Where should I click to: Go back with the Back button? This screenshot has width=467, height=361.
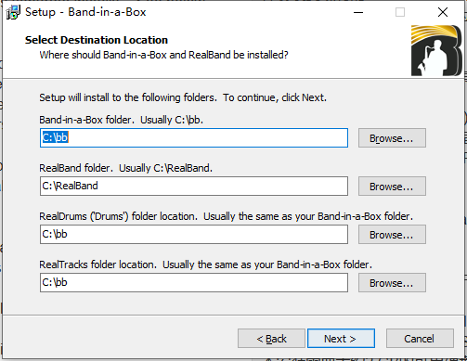coord(271,339)
